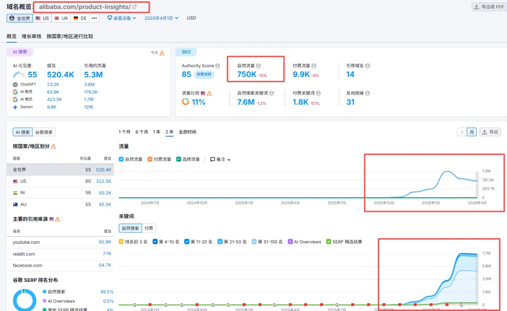Image resolution: width=507 pixels, height=311 pixels.
Task: Select the worldwide globe filter
Action: 20,18
